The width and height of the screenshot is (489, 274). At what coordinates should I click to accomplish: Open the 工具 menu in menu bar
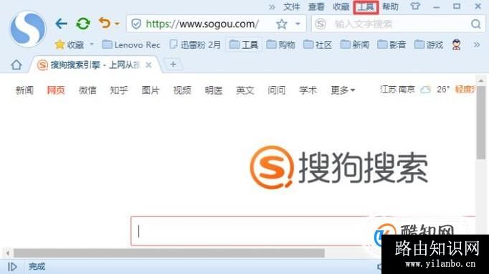(366, 7)
